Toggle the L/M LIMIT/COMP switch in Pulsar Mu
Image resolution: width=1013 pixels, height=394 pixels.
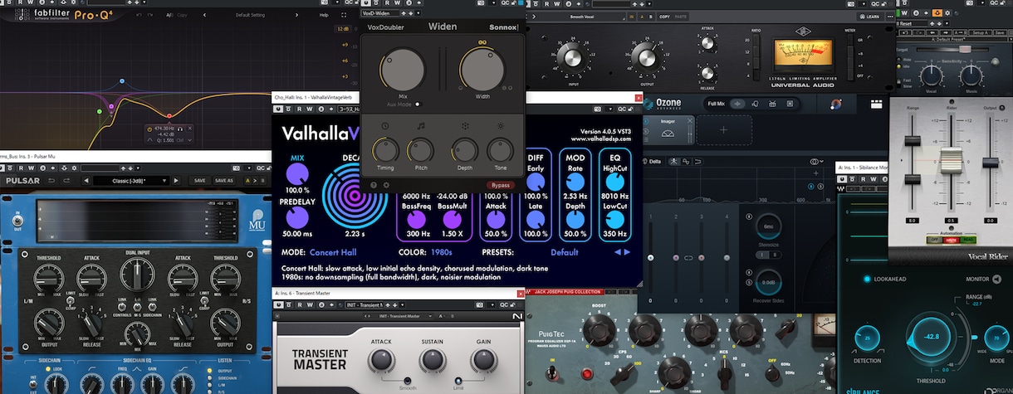point(71,303)
